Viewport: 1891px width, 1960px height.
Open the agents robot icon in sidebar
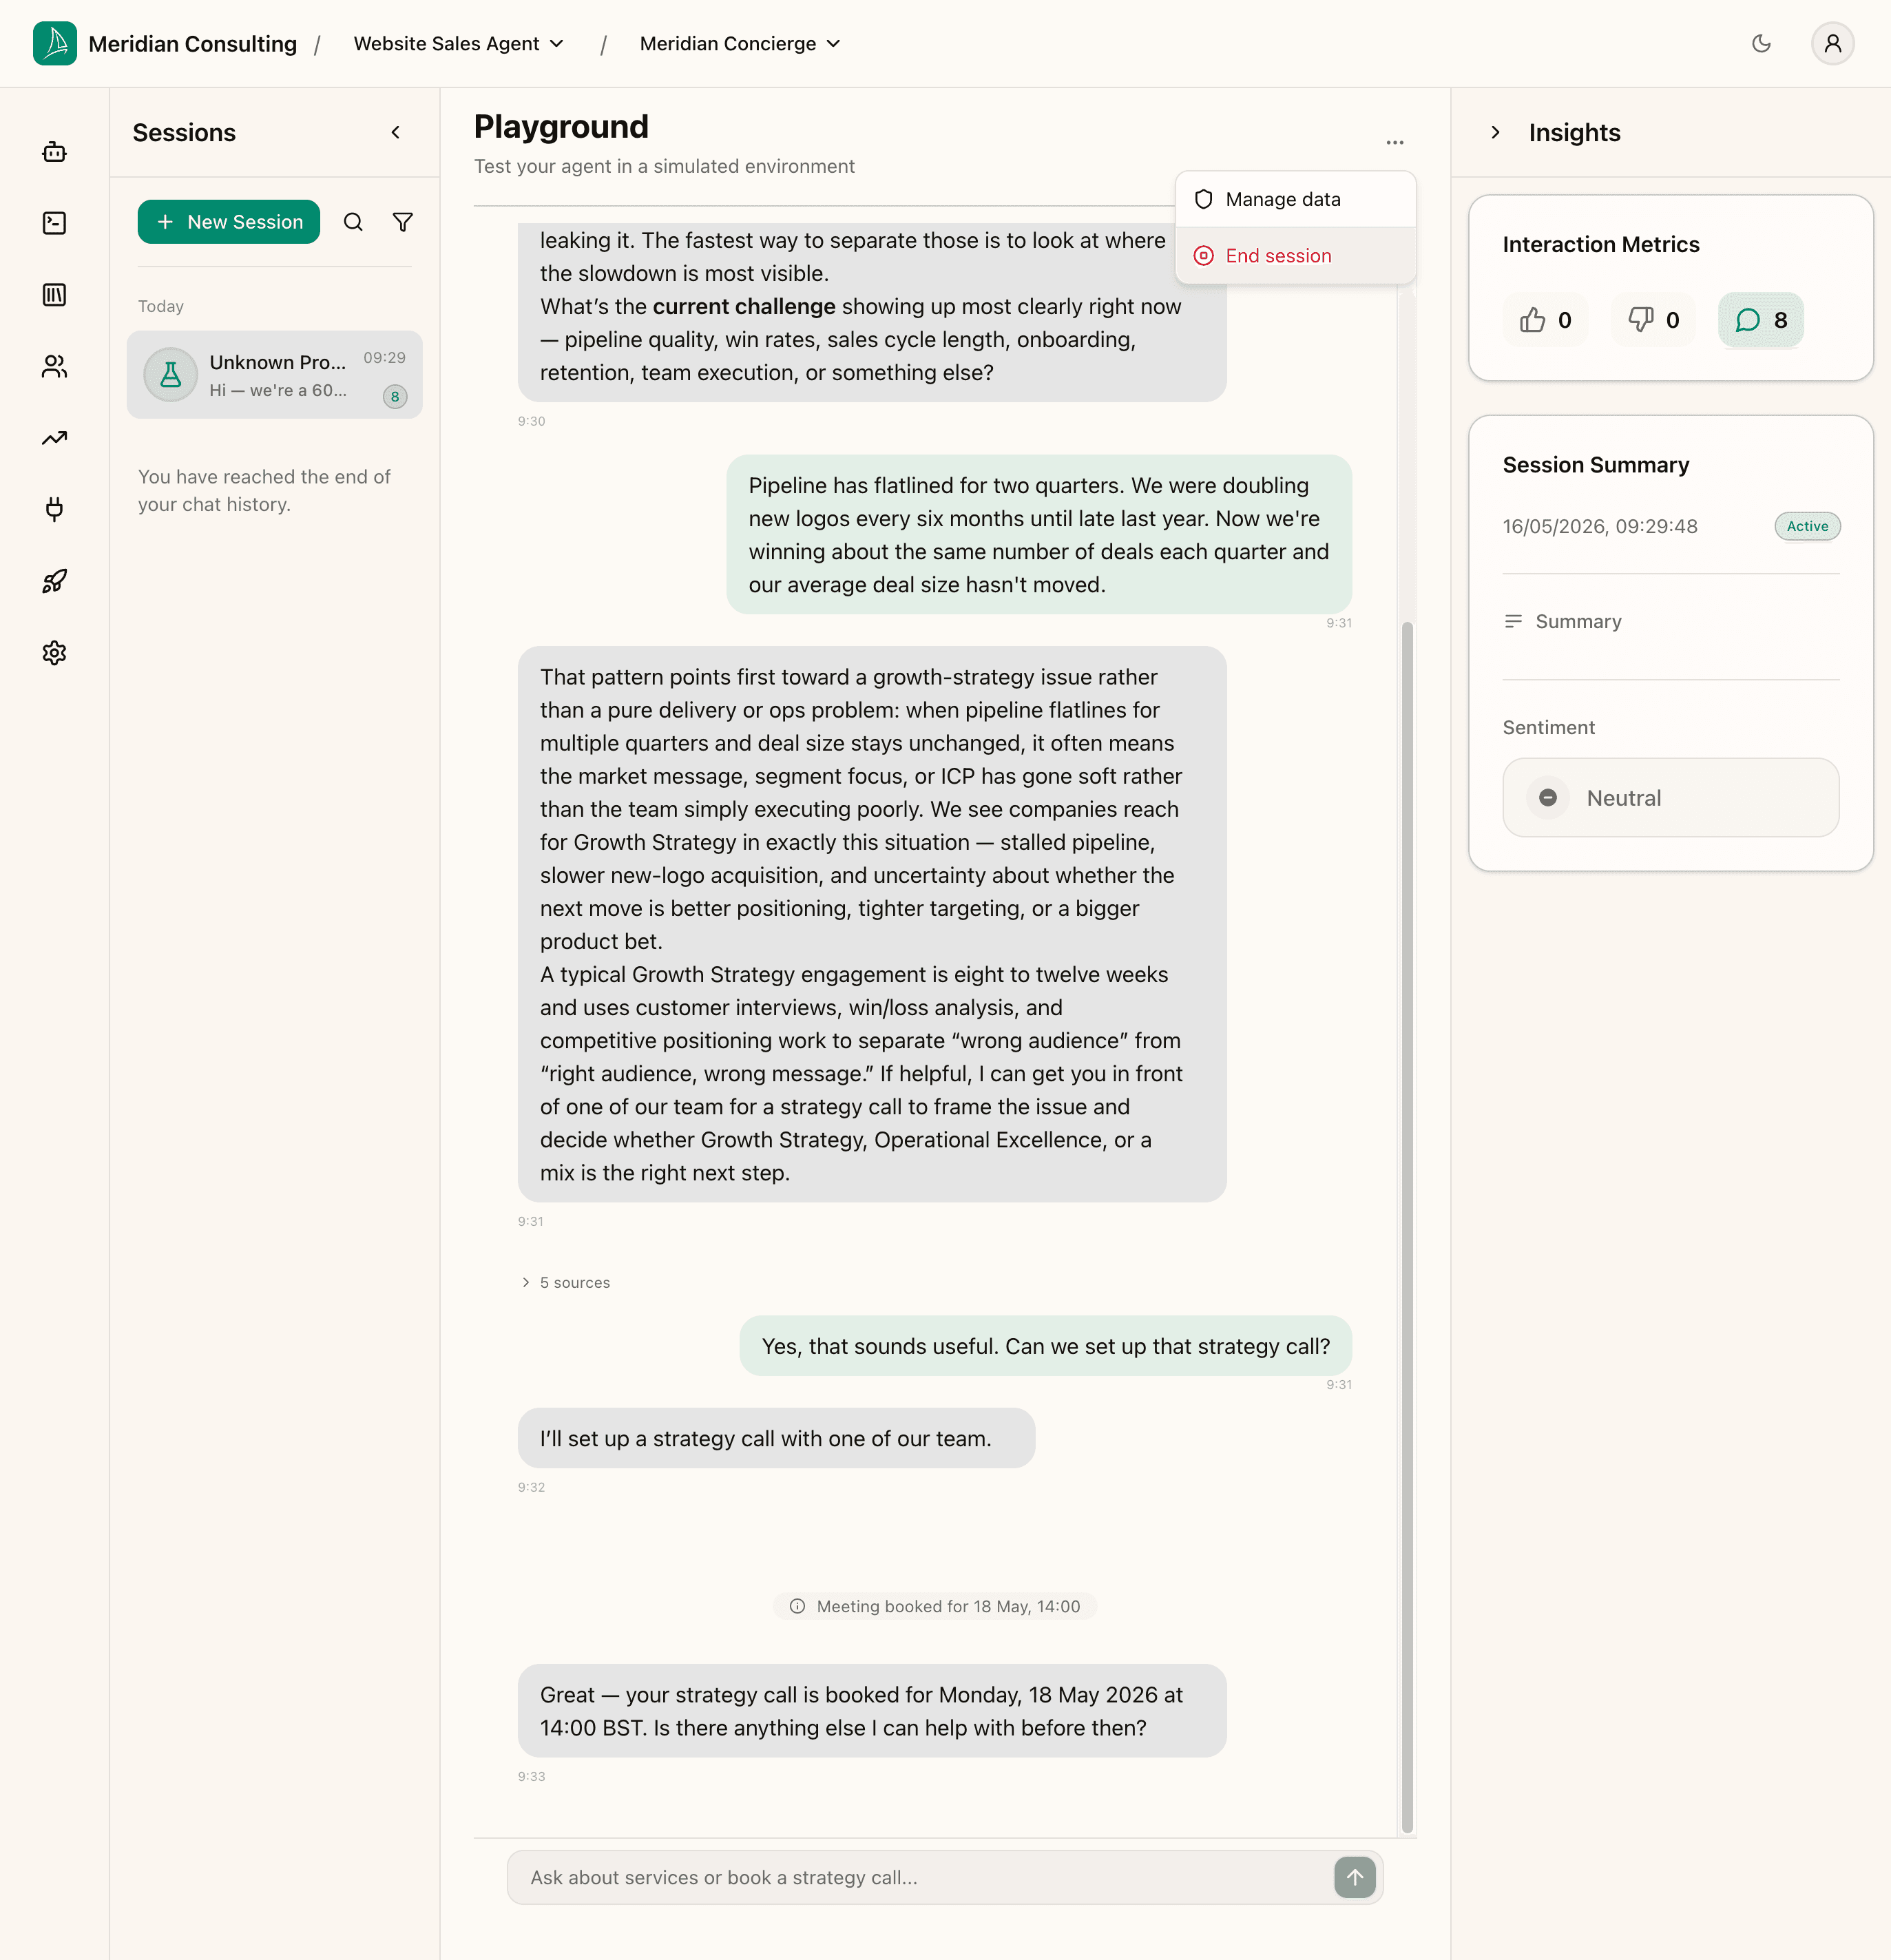point(55,152)
